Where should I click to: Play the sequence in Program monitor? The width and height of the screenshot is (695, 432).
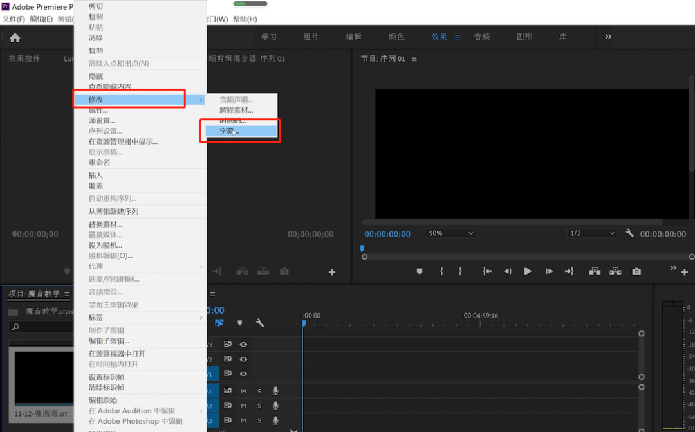tap(528, 271)
